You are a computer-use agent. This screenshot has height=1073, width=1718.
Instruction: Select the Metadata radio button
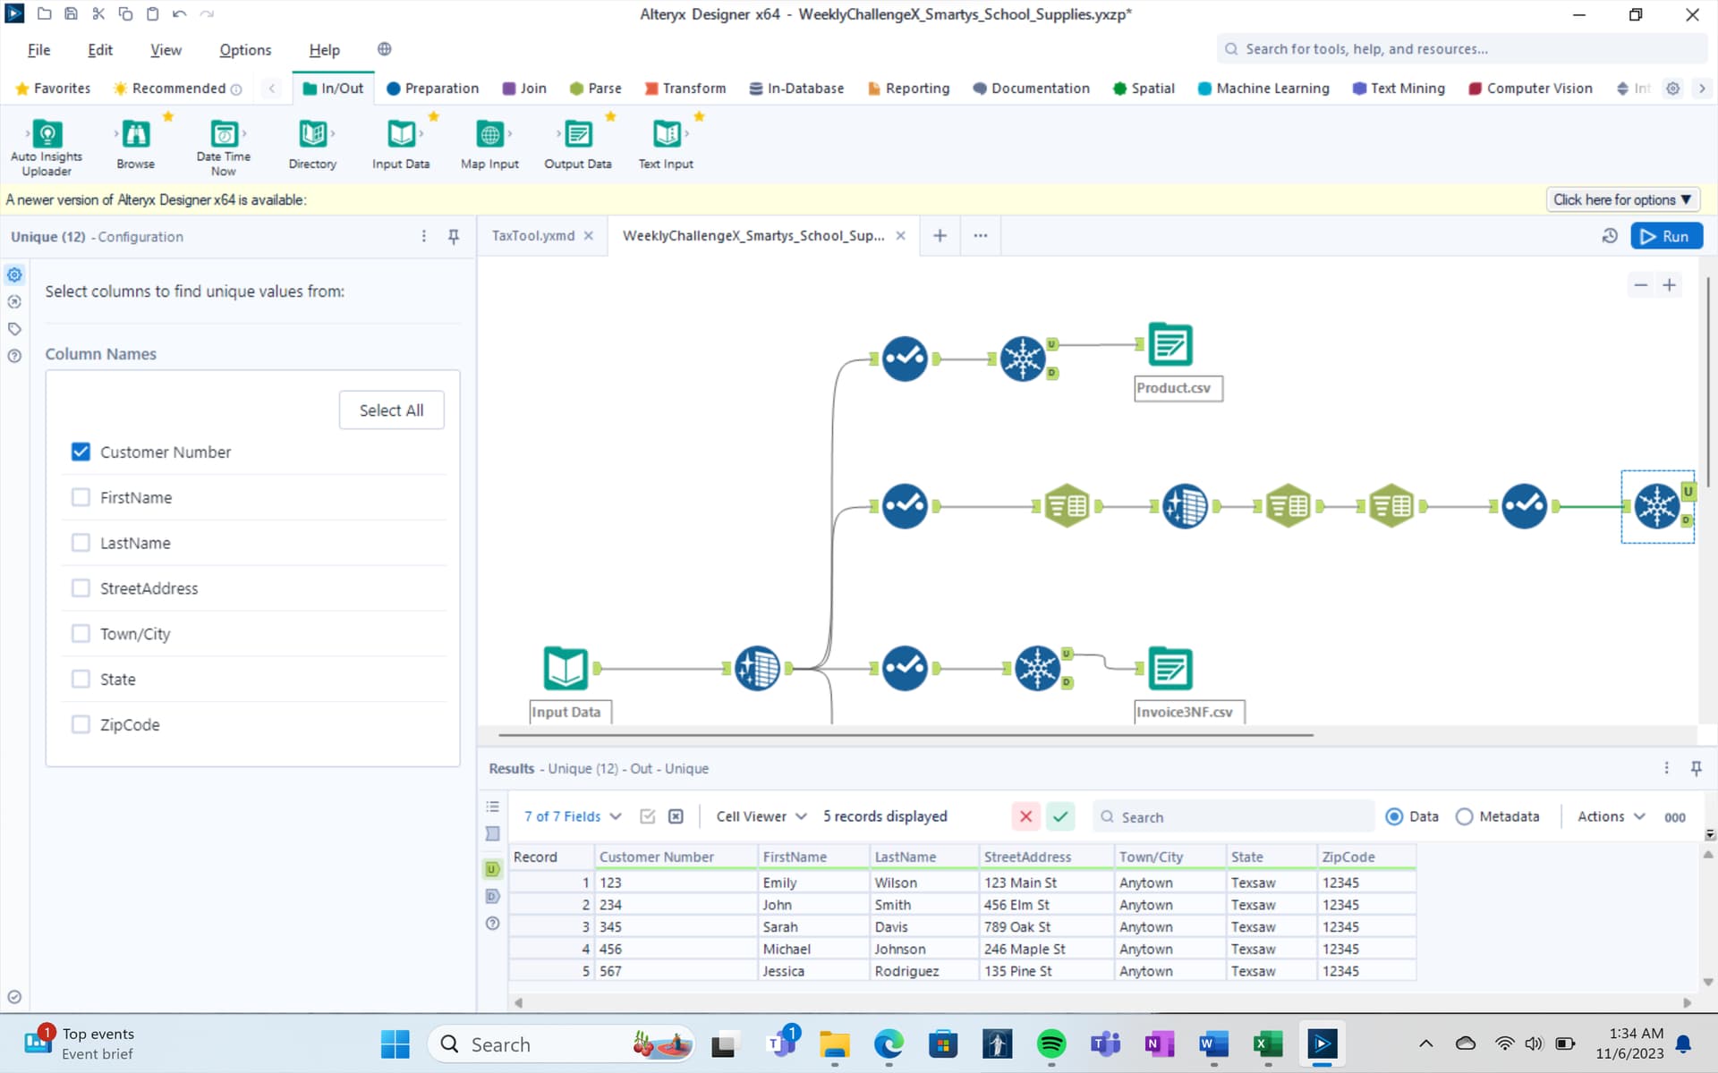pyautogui.click(x=1464, y=816)
